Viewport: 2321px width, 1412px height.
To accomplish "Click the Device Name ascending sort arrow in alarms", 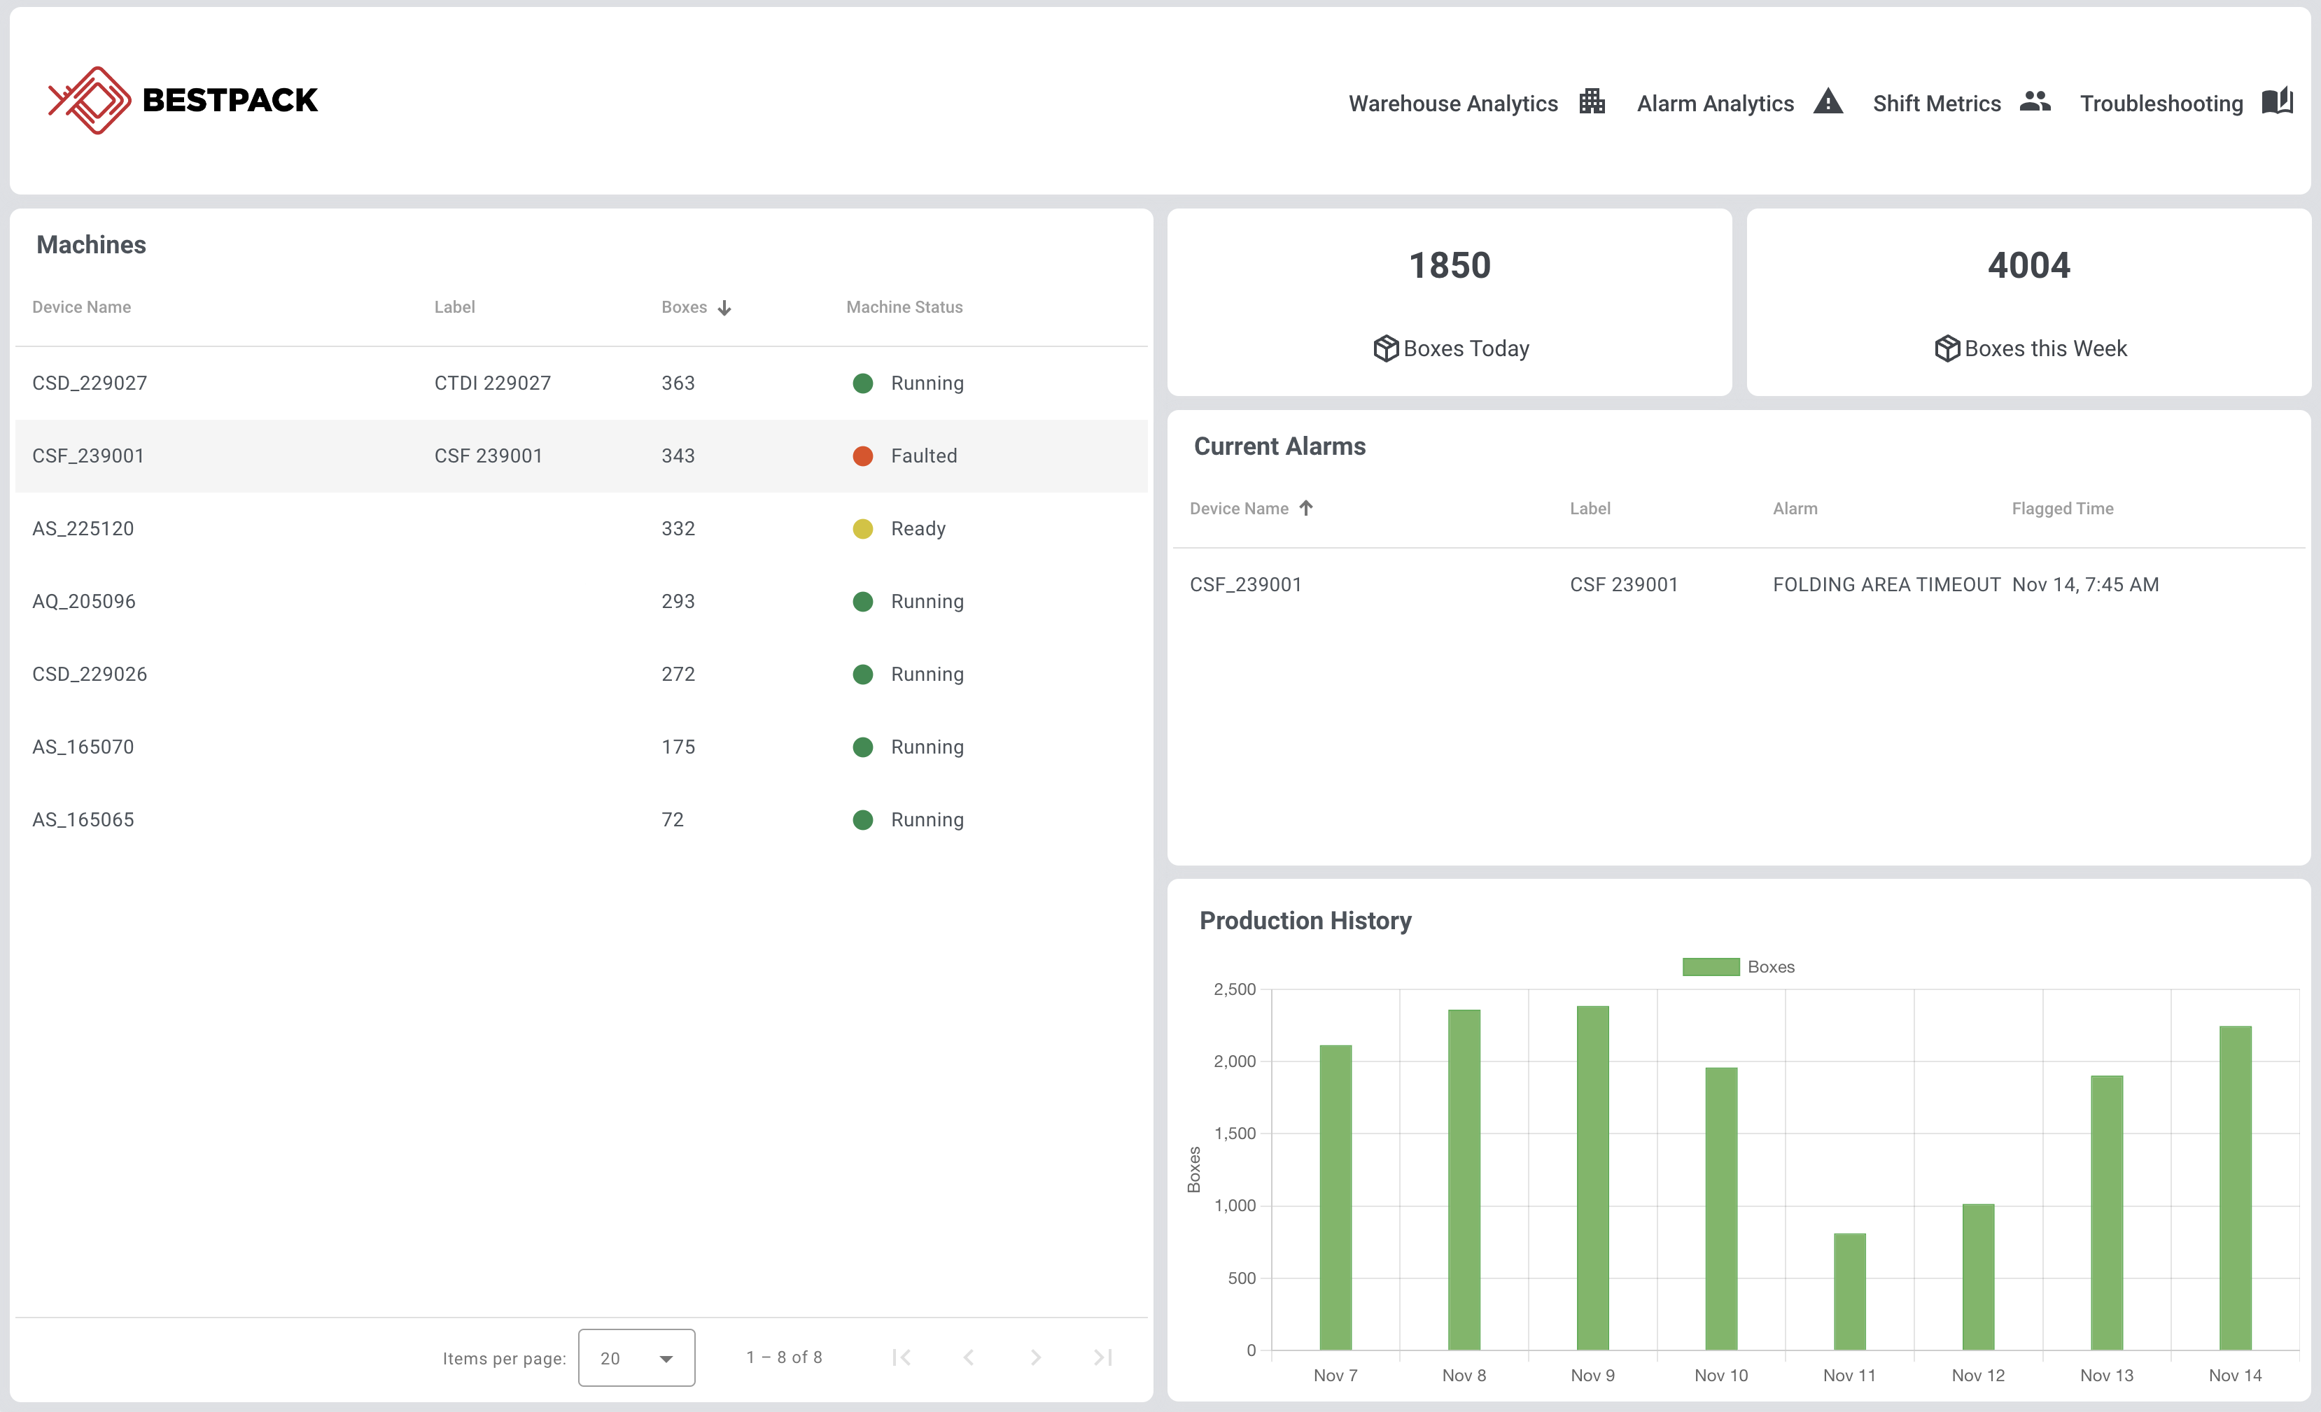I will 1305,508.
